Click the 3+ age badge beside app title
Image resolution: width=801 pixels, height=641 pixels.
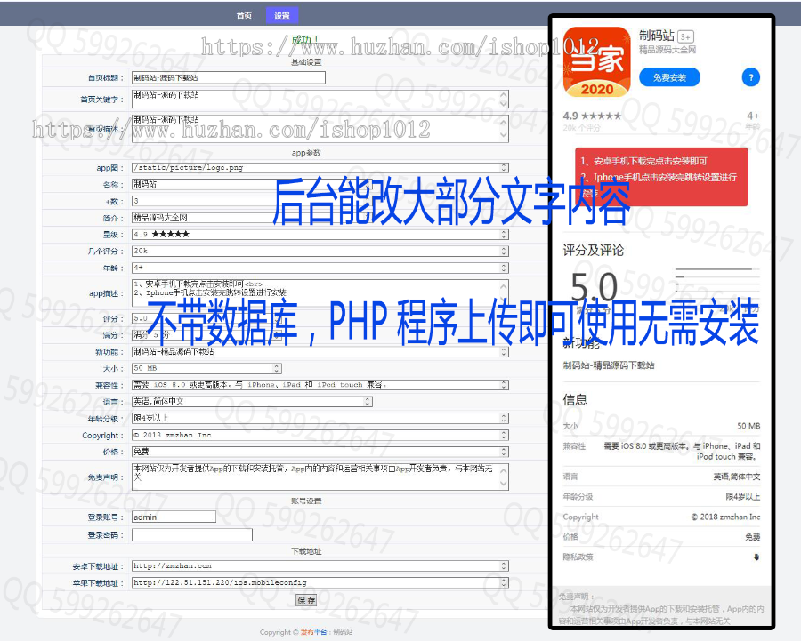click(685, 36)
